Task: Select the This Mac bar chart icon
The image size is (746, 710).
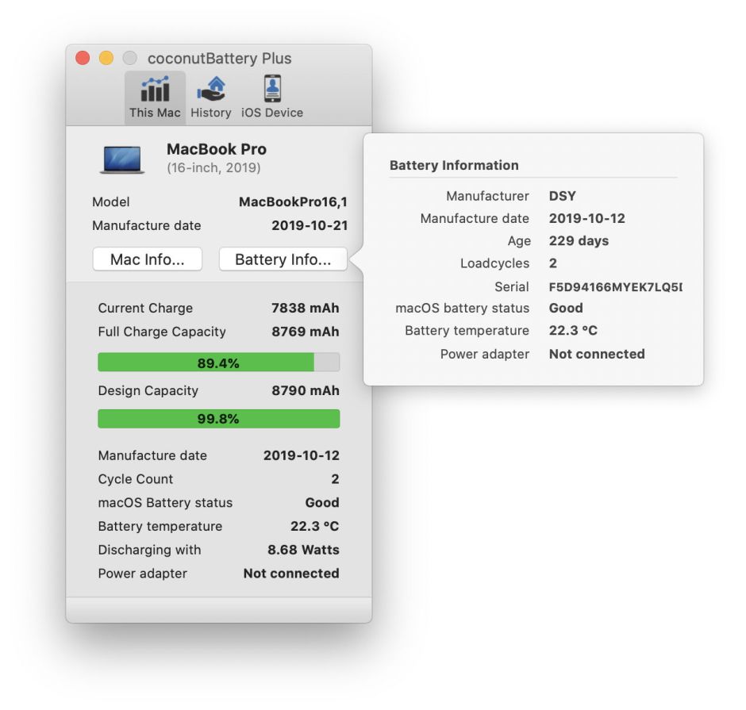Action: point(156,88)
